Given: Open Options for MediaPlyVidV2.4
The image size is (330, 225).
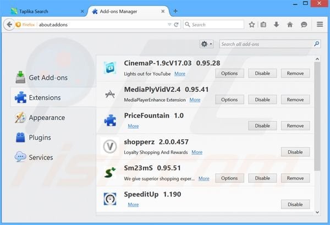Looking at the screenshot, I should [x=229, y=100].
